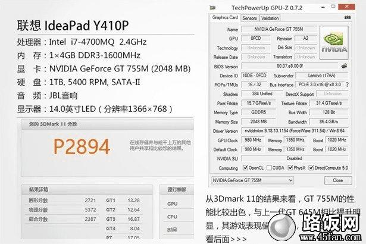Click the GT2 value 12.64
Image resolution: width=366 pixels, height=244 pixels.
pyautogui.click(x=133, y=209)
